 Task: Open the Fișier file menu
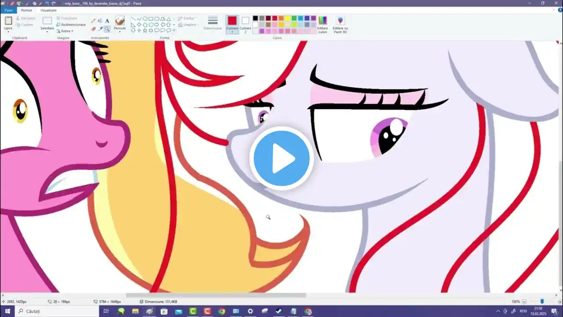[8, 10]
